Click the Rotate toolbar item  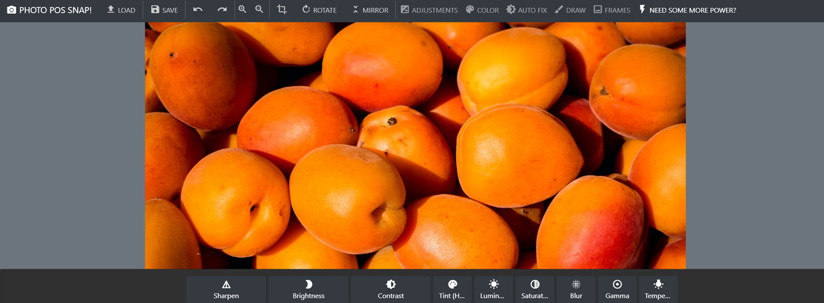319,10
